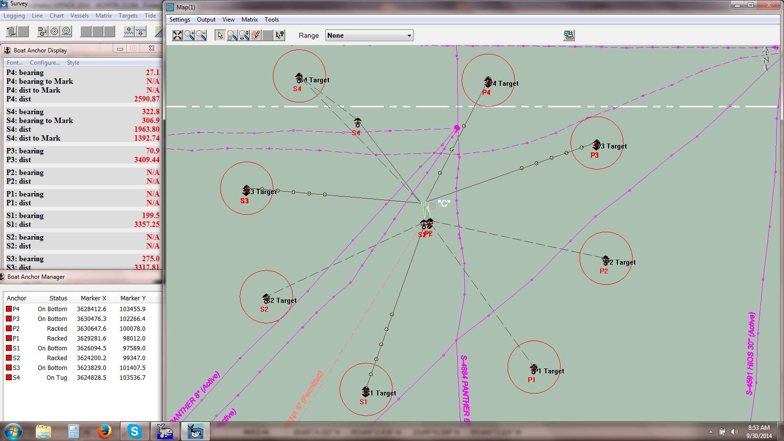Open the Matrix menu in Survey window
The height and width of the screenshot is (441, 784).
(103, 16)
